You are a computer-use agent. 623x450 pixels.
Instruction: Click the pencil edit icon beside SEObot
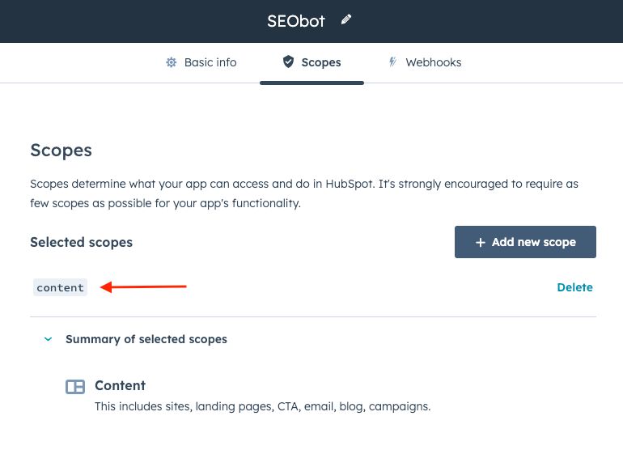[x=346, y=20]
